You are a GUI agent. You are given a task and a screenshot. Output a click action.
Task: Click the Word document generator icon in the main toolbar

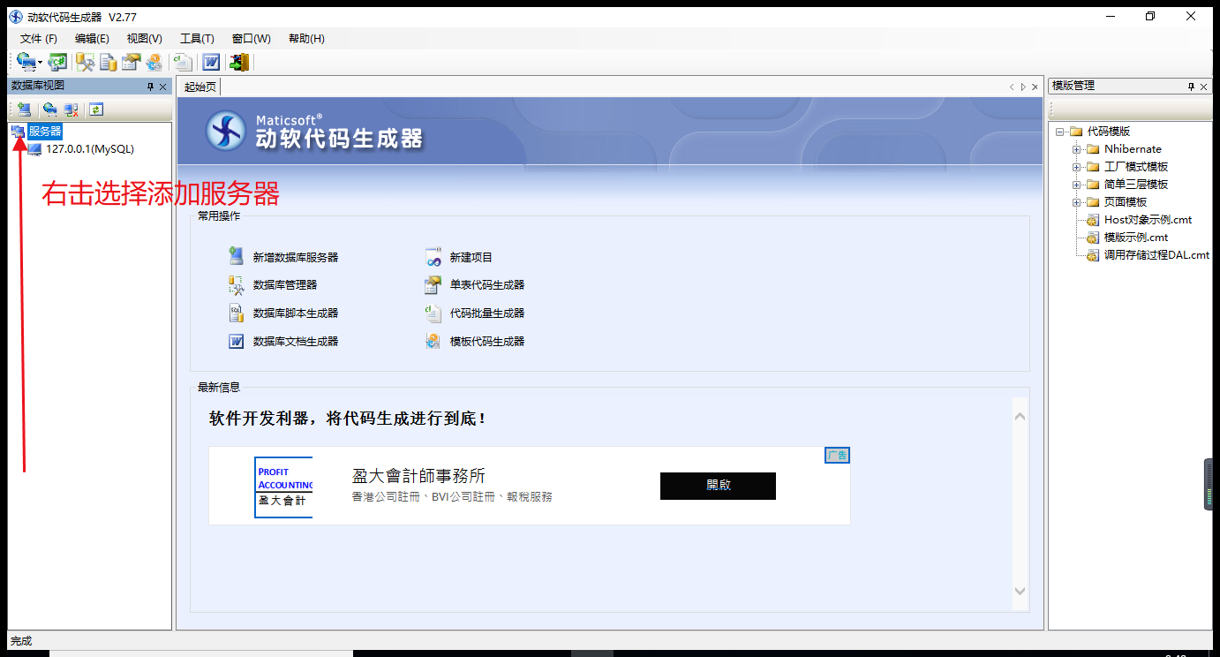click(x=209, y=62)
